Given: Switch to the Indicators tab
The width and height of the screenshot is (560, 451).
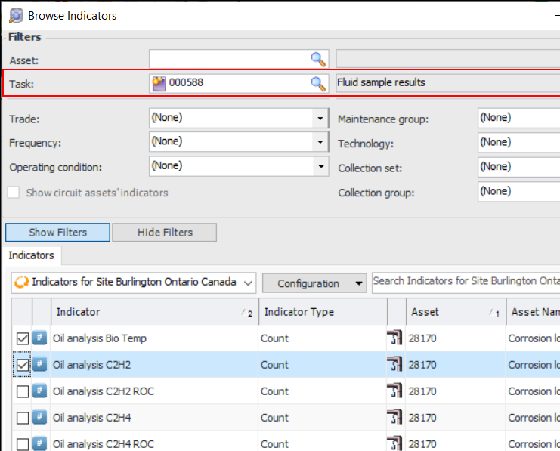Looking at the screenshot, I should coord(31,255).
